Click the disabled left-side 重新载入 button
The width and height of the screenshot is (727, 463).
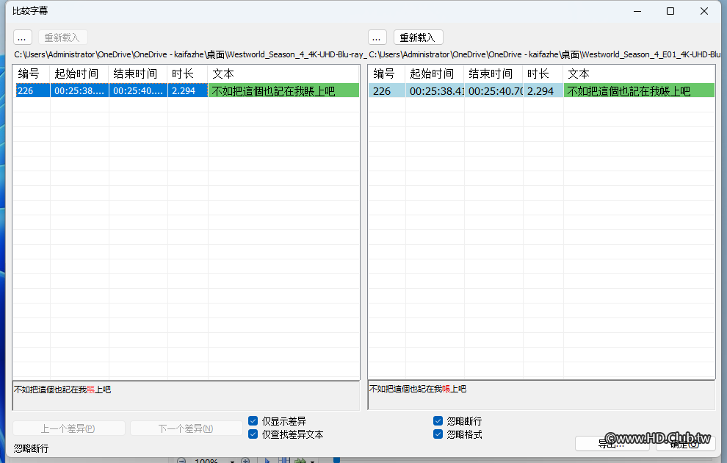pos(62,37)
